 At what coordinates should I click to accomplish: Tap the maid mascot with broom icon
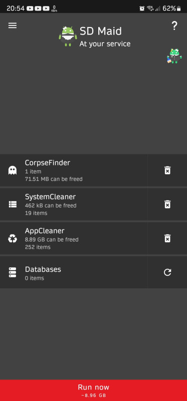coord(174,56)
